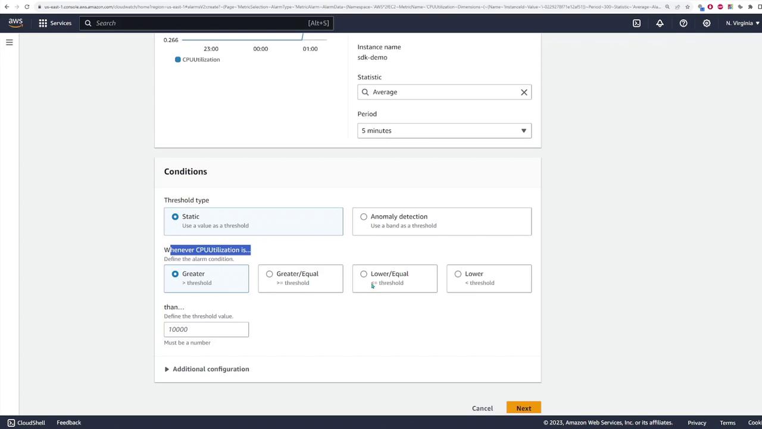Open the notifications bell

(660, 23)
